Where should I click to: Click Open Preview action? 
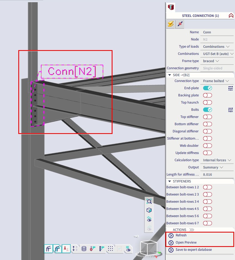(186, 243)
